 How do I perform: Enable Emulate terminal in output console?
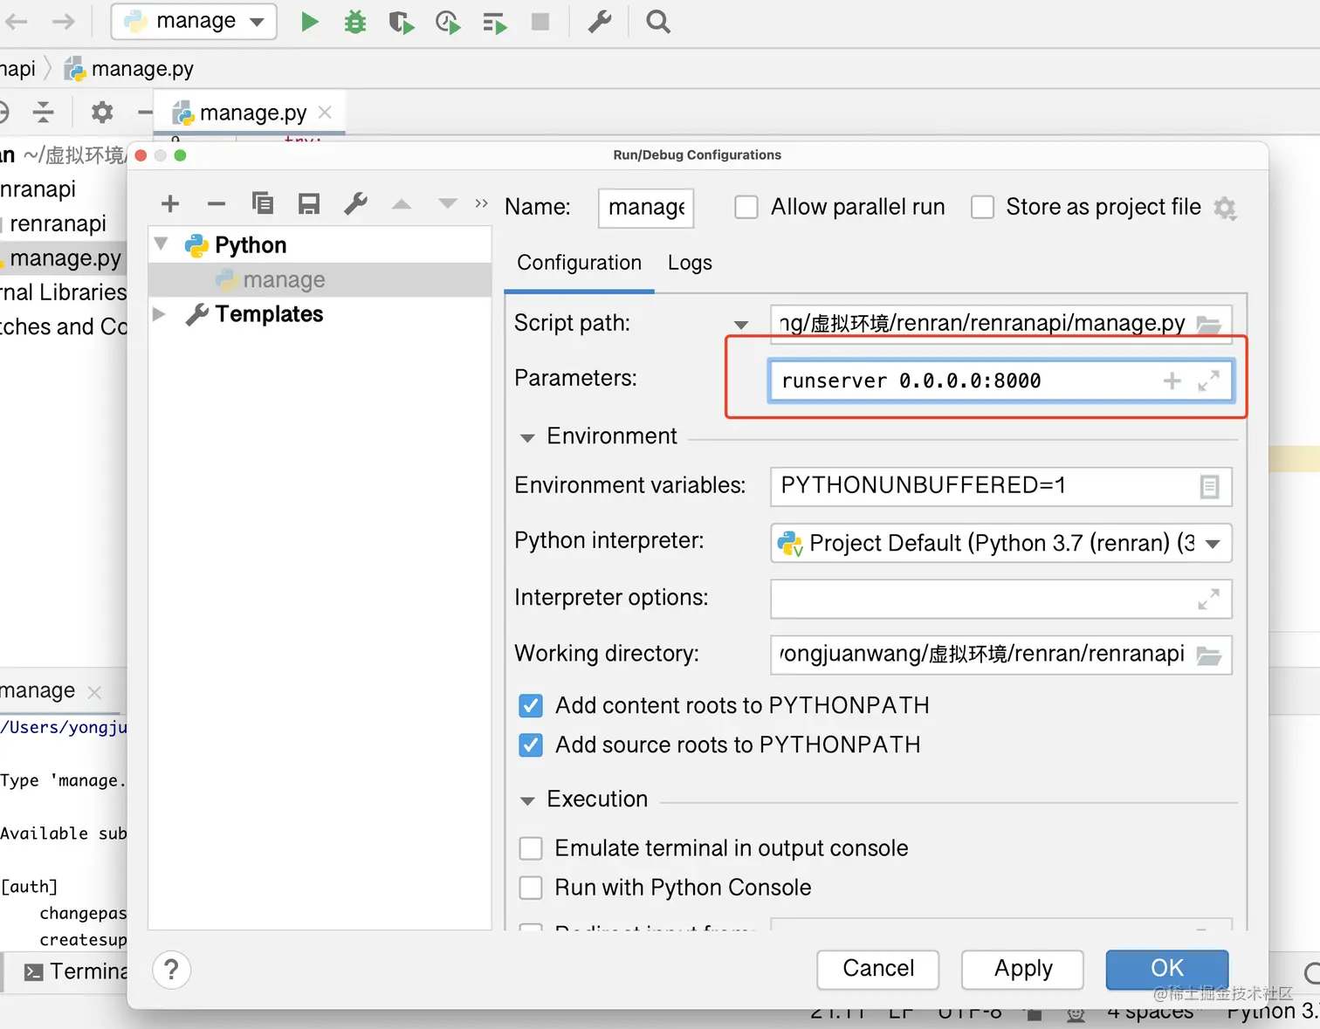531,848
